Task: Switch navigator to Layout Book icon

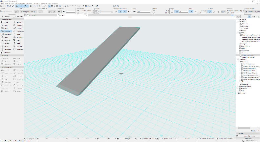Action: (x=255, y=16)
